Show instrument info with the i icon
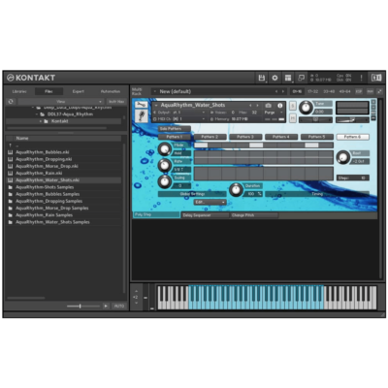 point(280,106)
